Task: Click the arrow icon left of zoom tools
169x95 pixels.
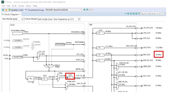Action: [125, 14]
